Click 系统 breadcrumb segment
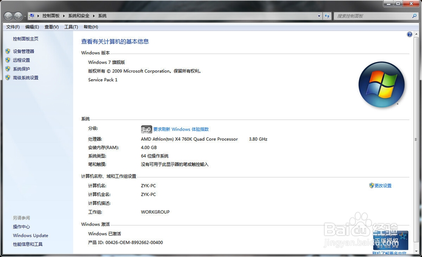 102,16
